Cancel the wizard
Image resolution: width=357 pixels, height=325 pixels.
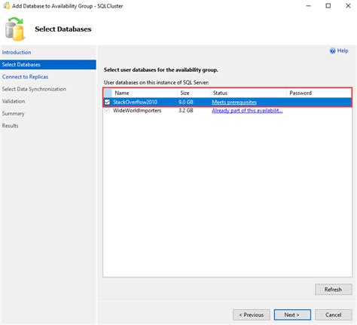coord(334,314)
